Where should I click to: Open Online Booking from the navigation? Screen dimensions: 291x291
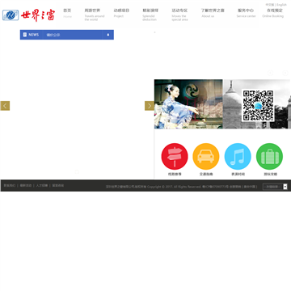(x=273, y=13)
